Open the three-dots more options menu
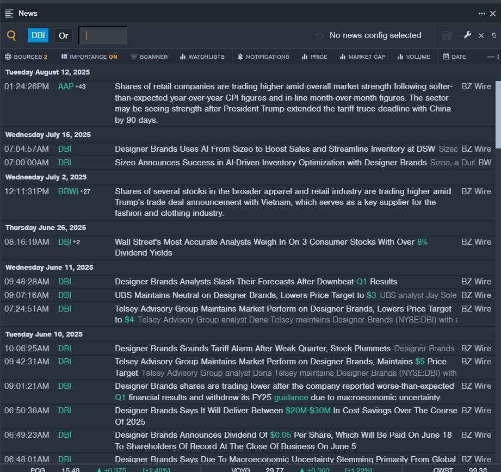Screen dimensions: 501x472 tap(481, 14)
